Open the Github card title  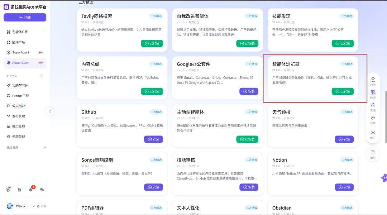pyautogui.click(x=89, y=112)
